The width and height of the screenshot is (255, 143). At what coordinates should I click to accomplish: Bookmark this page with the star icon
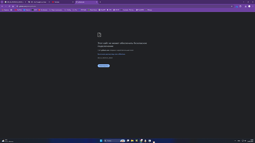tap(232, 6)
